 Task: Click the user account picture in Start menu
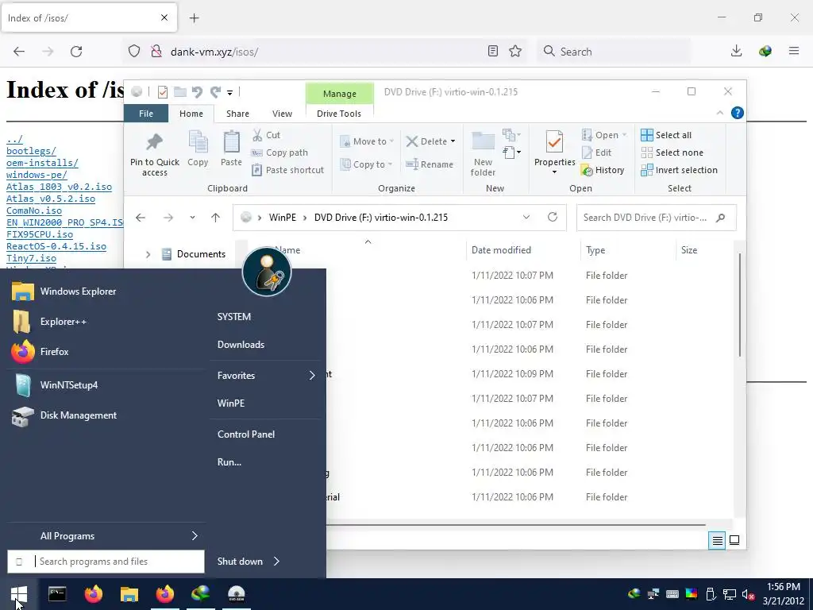click(267, 272)
